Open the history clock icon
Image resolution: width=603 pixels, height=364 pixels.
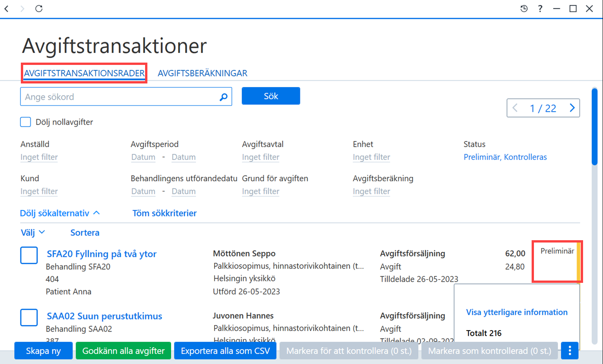pos(524,8)
